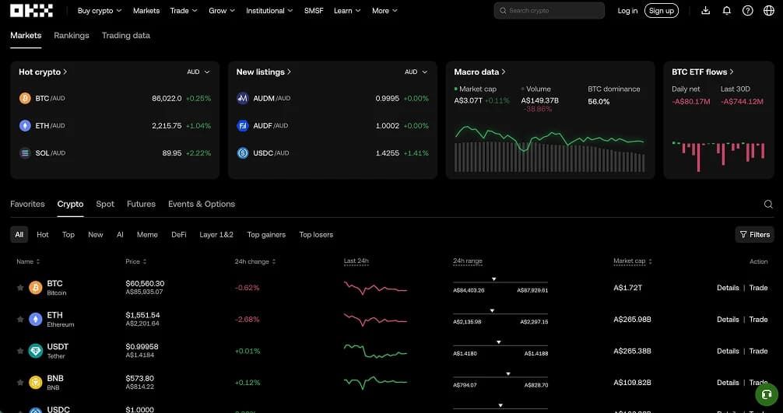The height and width of the screenshot is (413, 783).
Task: Open the notifications bell
Action: point(727,10)
